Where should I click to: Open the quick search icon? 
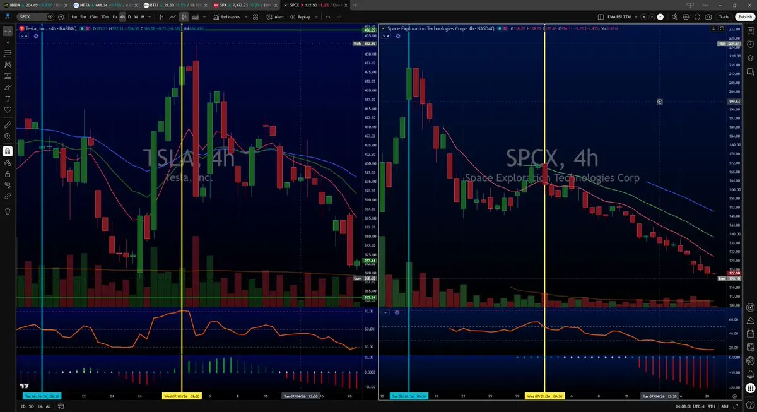674,16
